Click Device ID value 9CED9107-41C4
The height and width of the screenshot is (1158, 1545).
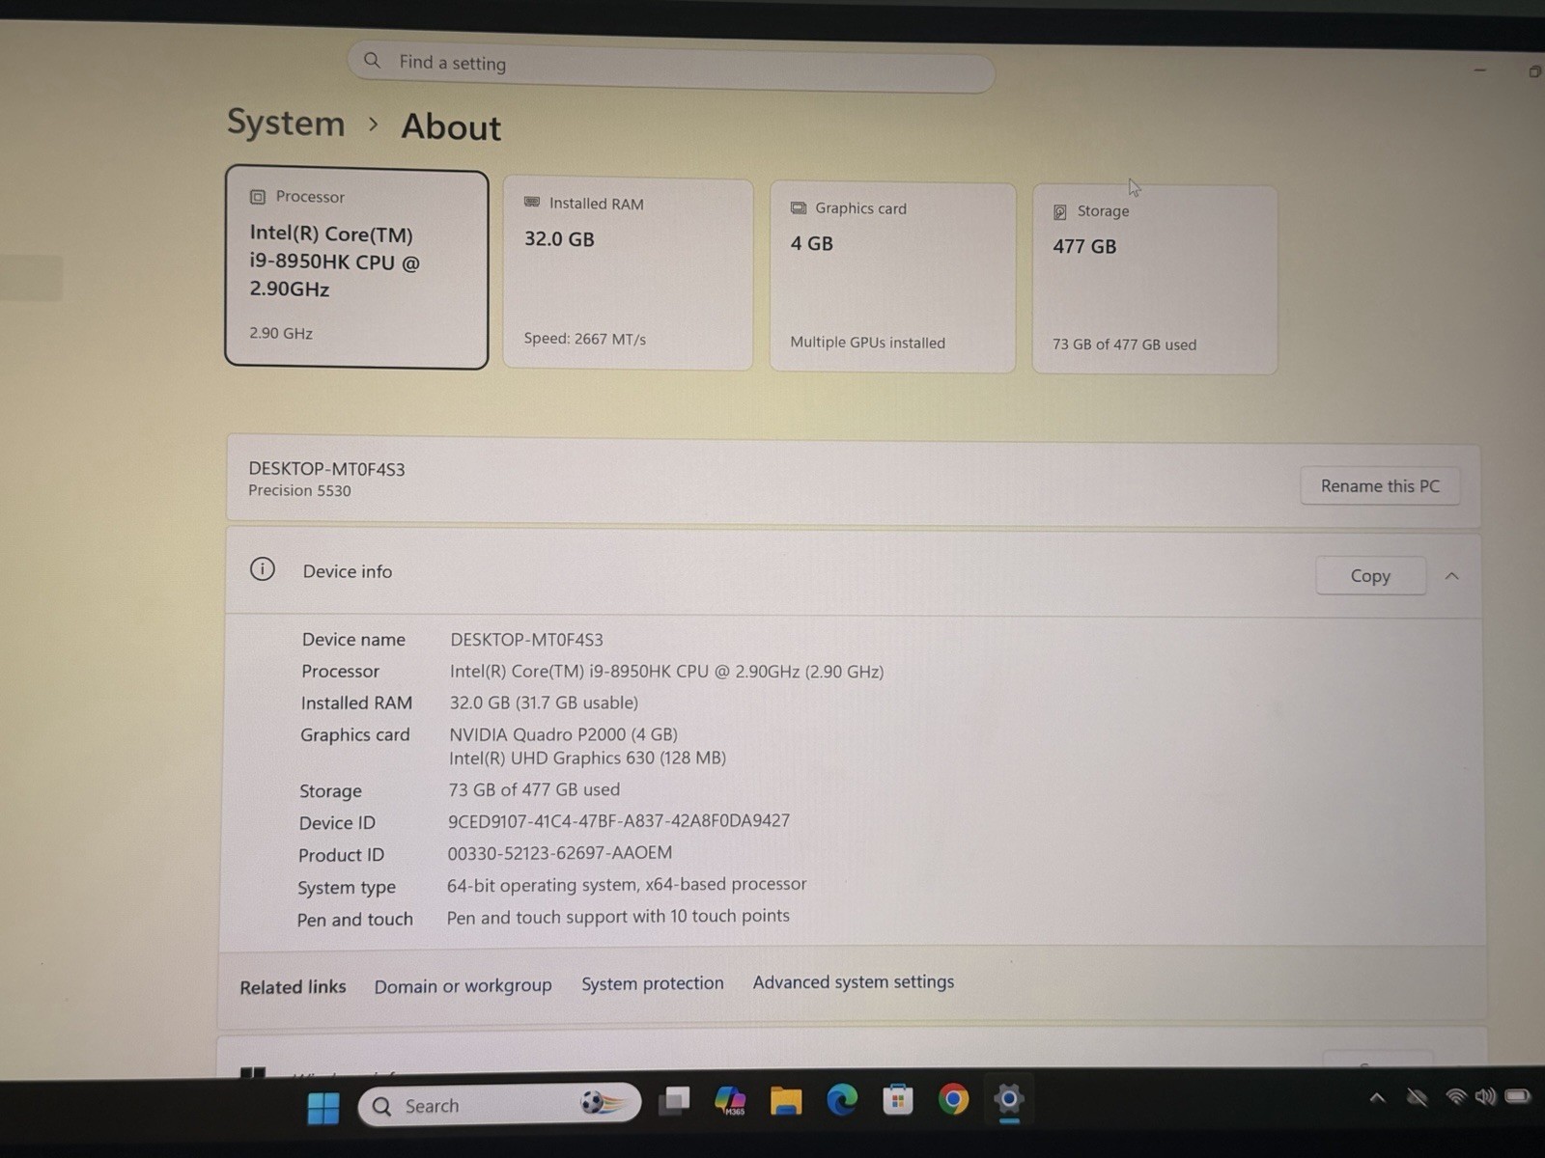618,821
